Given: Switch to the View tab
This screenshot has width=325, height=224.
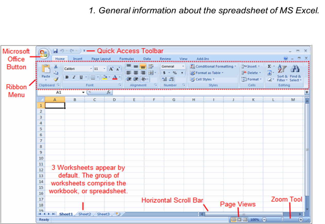Looking at the screenshot, I should click(184, 59).
